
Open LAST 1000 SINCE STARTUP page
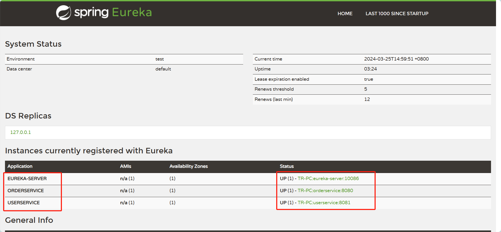pyautogui.click(x=397, y=14)
